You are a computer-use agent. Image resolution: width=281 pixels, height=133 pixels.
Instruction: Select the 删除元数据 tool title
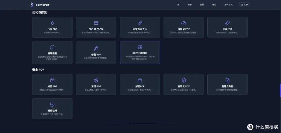click(227, 86)
